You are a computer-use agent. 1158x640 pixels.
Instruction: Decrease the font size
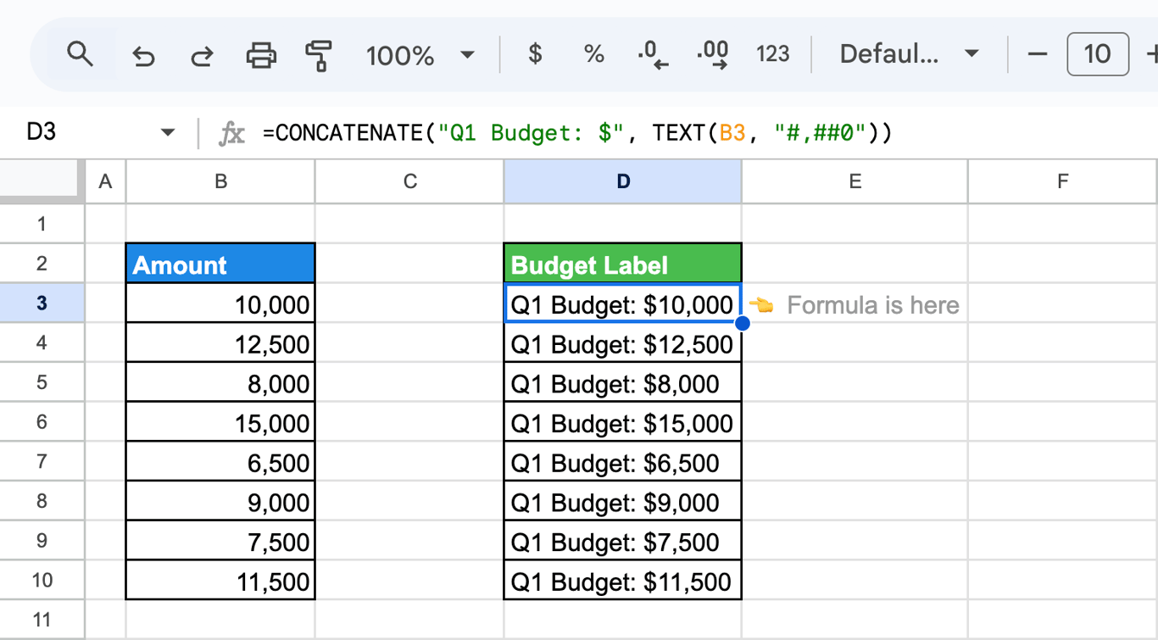[1037, 54]
